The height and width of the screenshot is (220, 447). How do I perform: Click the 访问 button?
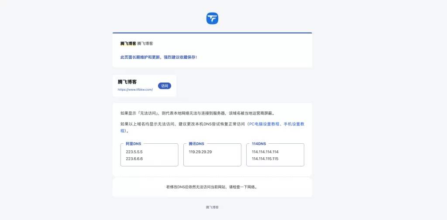point(165,86)
